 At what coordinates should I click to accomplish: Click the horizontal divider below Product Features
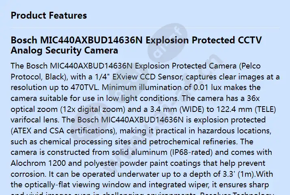[145, 28]
